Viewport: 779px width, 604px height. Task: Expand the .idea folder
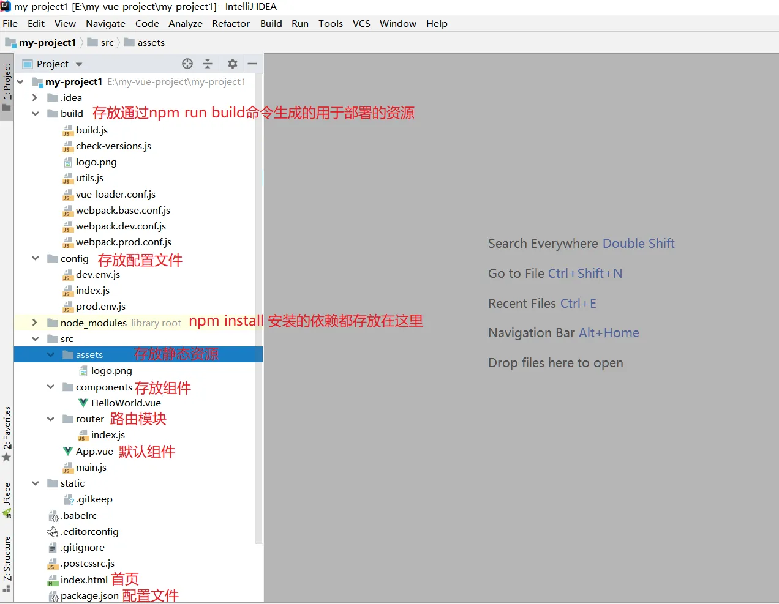(34, 97)
